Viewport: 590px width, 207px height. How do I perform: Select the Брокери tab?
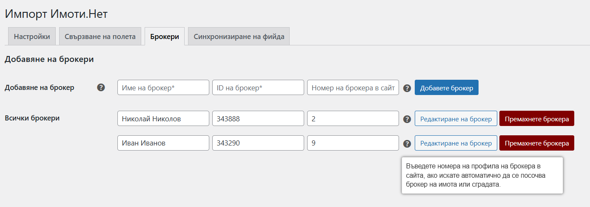pos(165,36)
